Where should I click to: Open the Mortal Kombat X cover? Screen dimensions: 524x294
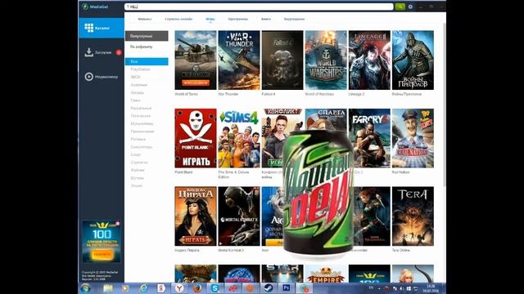coord(239,216)
